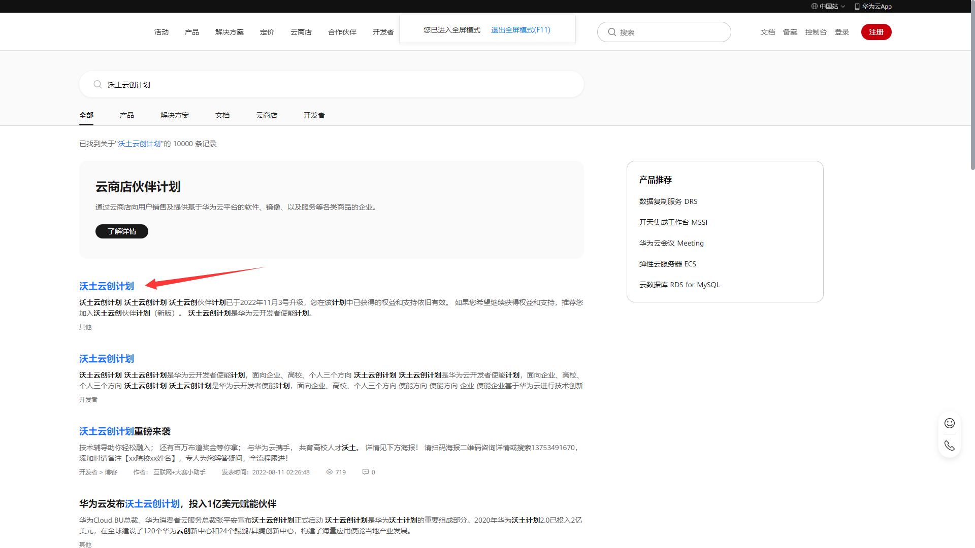Open the 开发者 navigation menu in the header
Screen dimensions: 975x548
pyautogui.click(x=383, y=32)
